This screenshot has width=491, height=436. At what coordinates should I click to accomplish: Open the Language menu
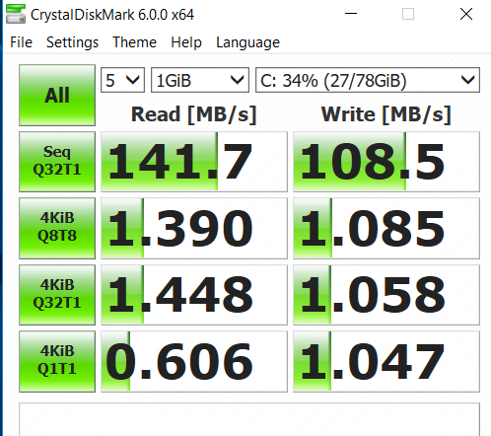pos(247,42)
